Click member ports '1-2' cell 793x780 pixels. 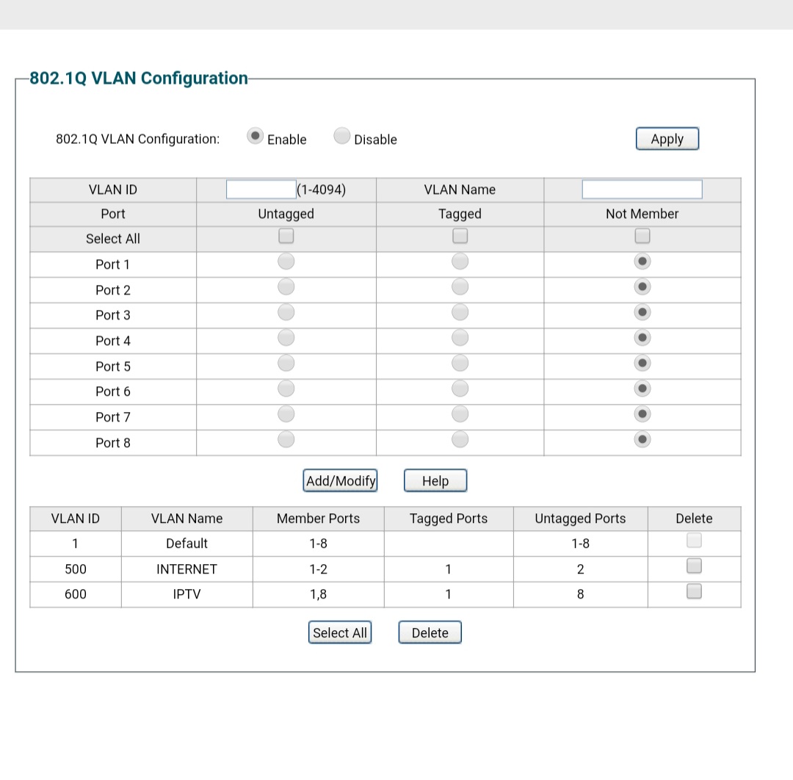[318, 569]
